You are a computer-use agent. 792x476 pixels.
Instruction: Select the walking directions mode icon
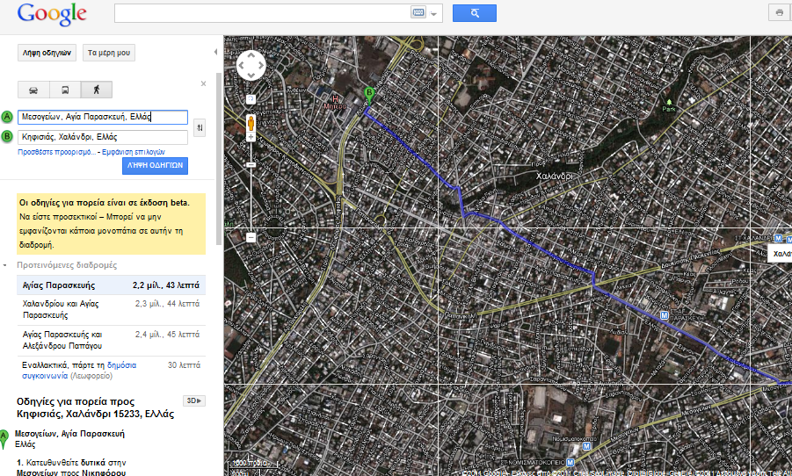click(95, 90)
